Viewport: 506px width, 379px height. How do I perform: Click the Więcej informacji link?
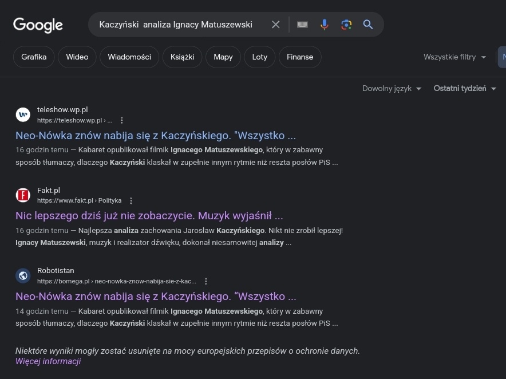point(48,361)
